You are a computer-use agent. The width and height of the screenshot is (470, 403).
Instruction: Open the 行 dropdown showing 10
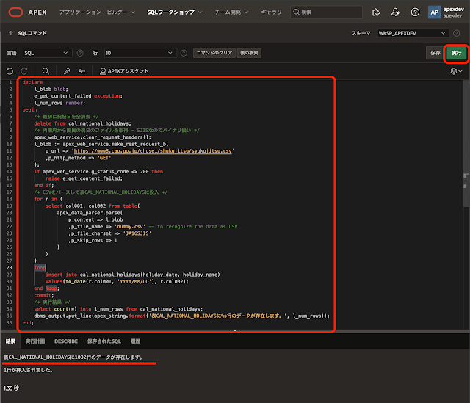pyautogui.click(x=140, y=53)
